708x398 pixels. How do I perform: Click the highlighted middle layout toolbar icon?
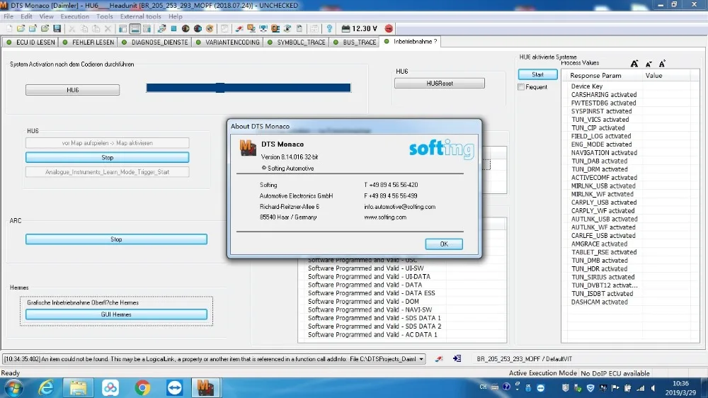coord(135,28)
